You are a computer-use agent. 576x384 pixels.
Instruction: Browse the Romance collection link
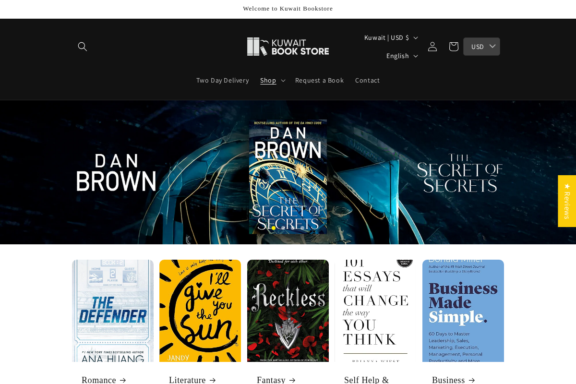point(103,380)
